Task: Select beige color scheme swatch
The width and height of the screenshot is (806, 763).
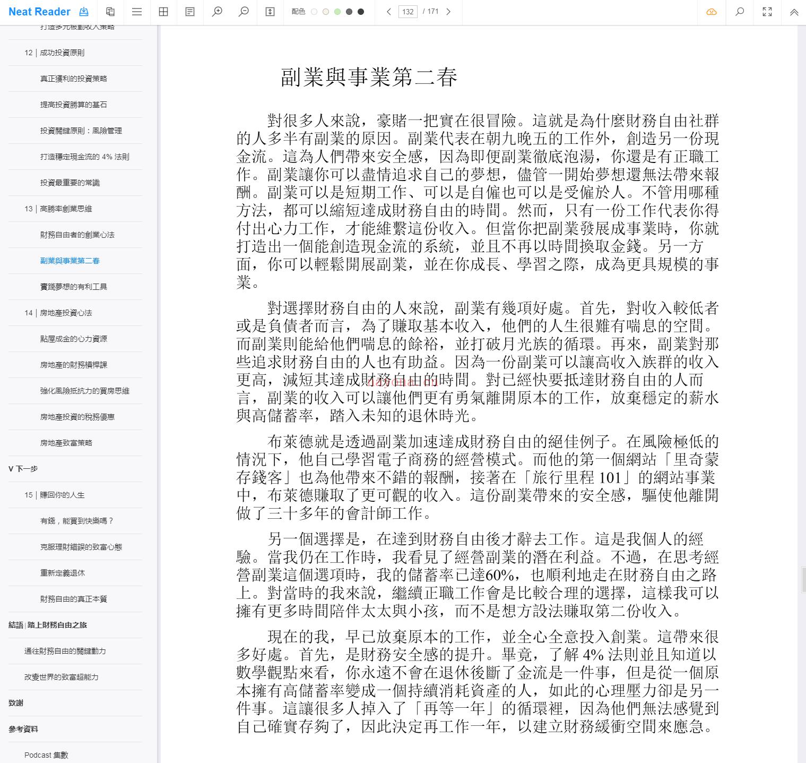Action: coord(326,12)
